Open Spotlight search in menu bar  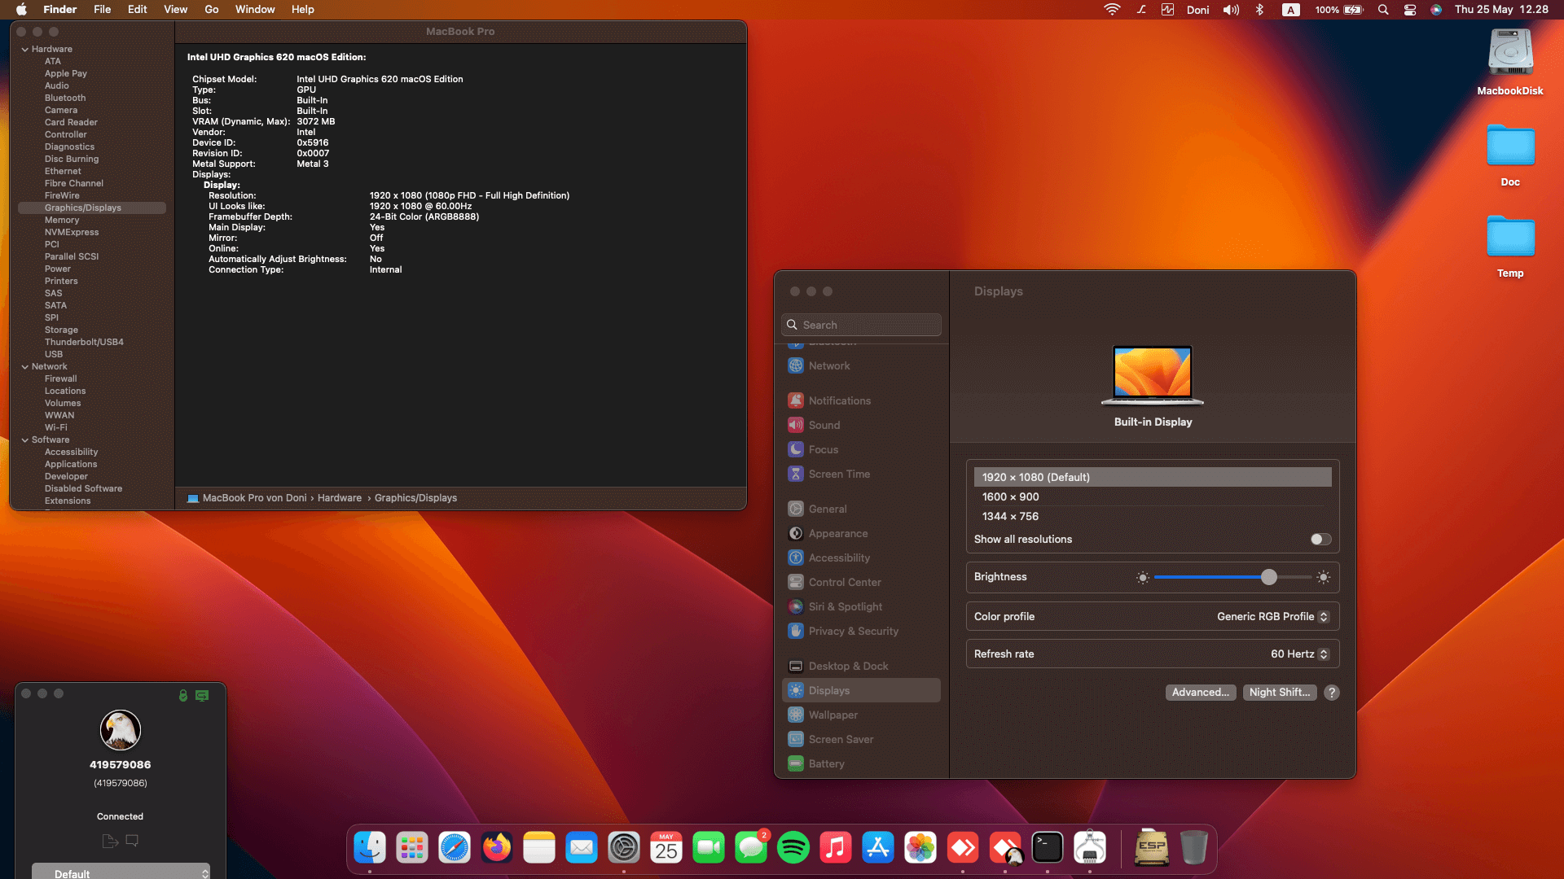(x=1383, y=10)
